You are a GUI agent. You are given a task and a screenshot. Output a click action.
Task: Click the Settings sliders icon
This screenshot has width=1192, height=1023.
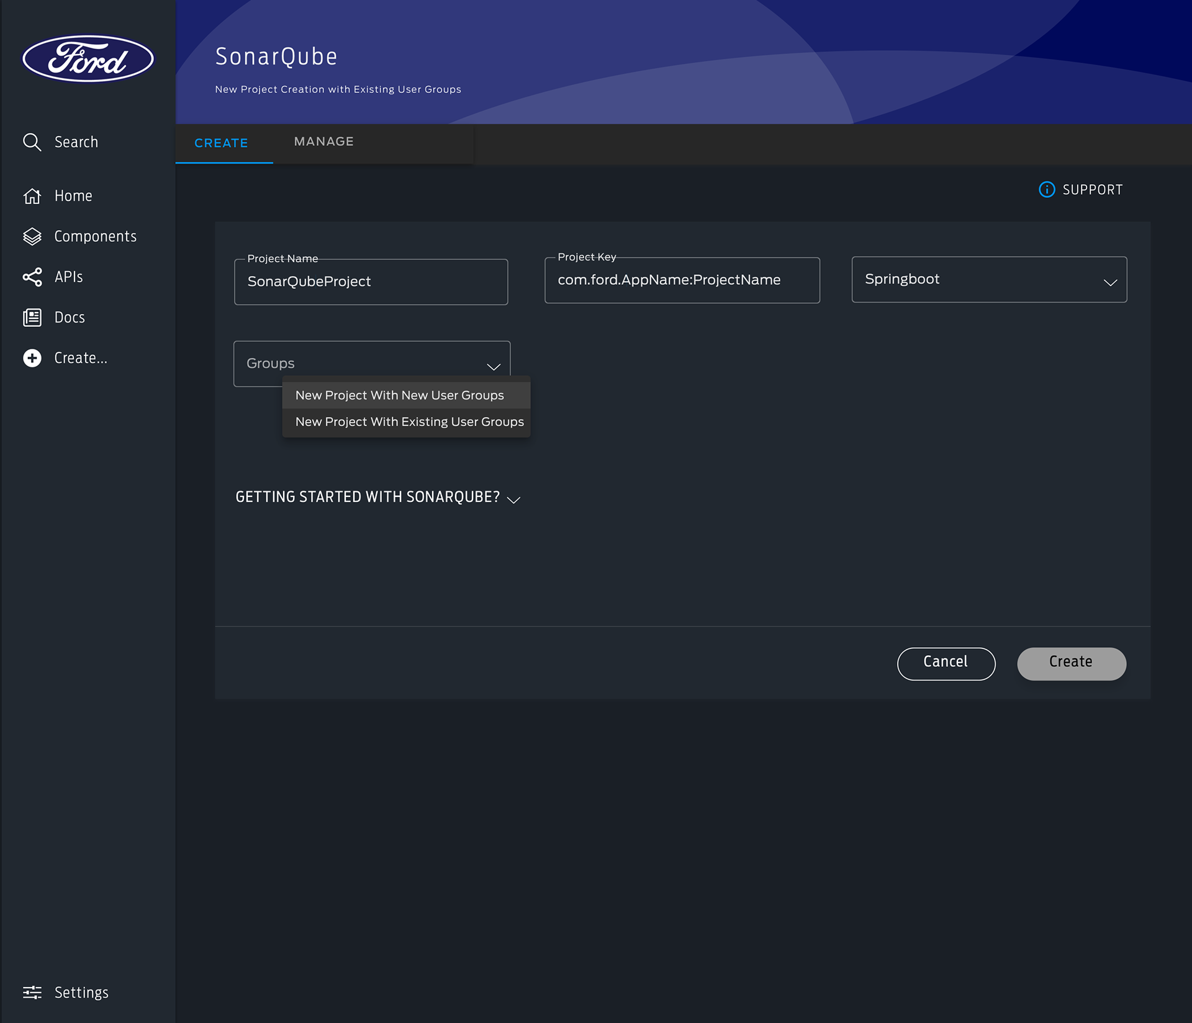[x=32, y=992]
